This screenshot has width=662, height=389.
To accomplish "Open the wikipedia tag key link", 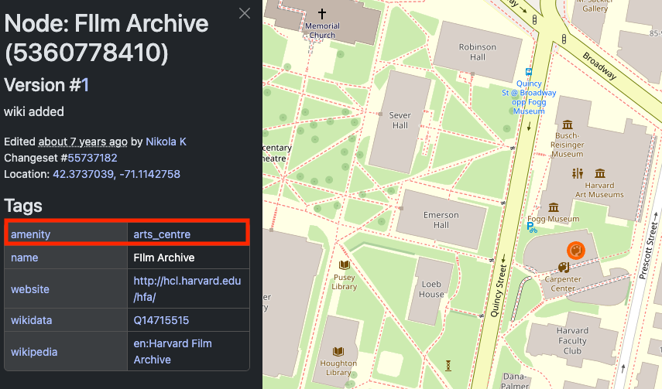I will (x=34, y=352).
